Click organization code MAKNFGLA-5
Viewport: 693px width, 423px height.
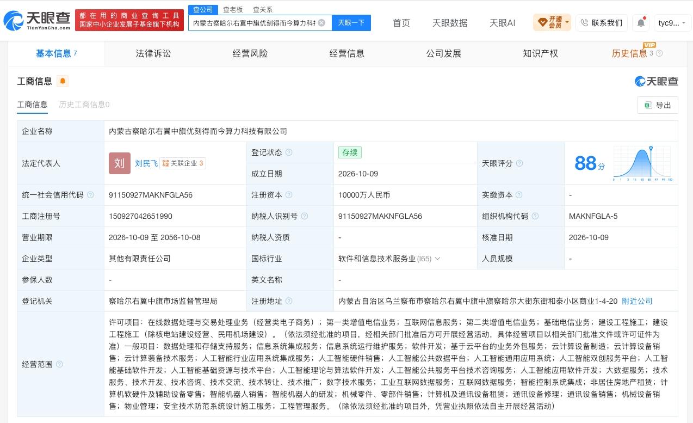[x=593, y=216]
